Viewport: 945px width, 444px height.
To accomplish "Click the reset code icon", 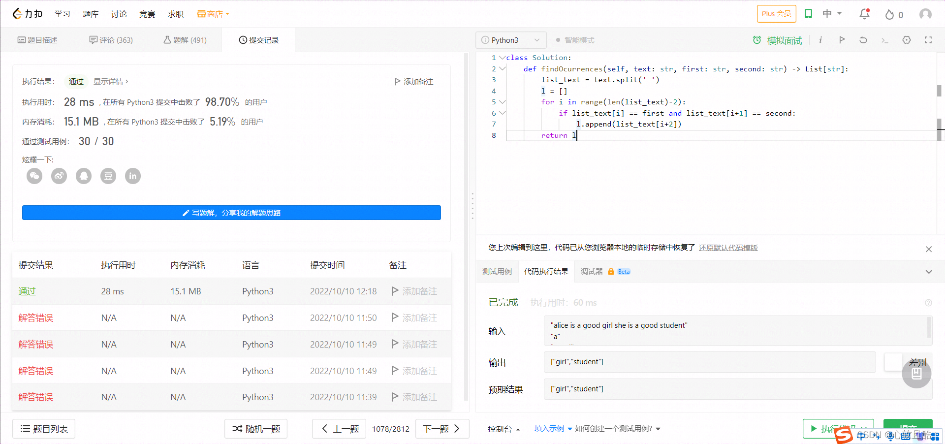I will [x=863, y=40].
